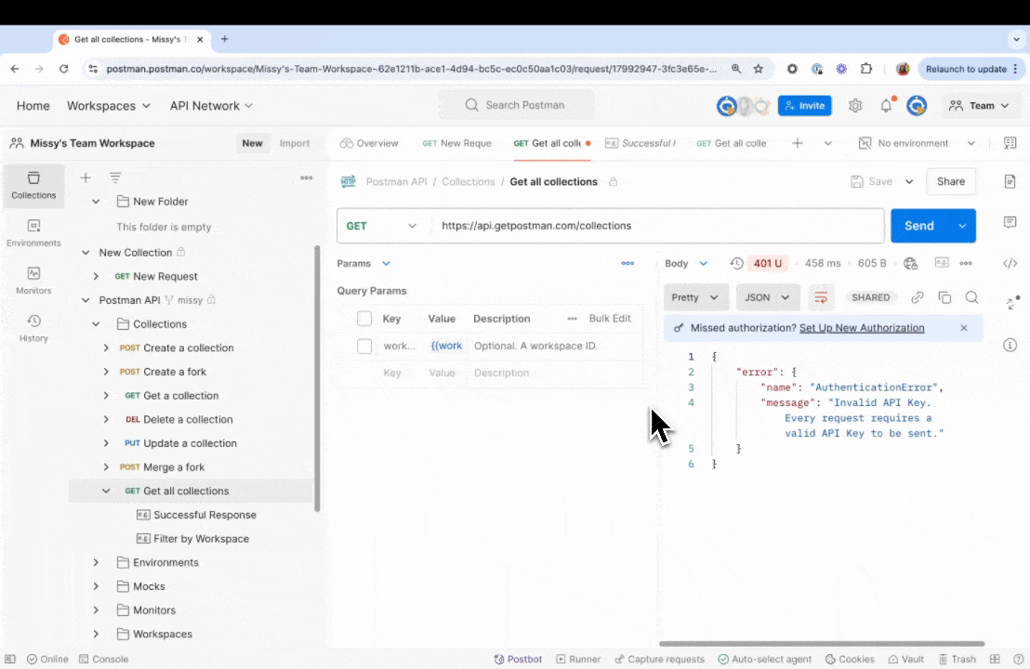The width and height of the screenshot is (1030, 669).
Task: Click the network globe icon in response
Action: coord(910,263)
